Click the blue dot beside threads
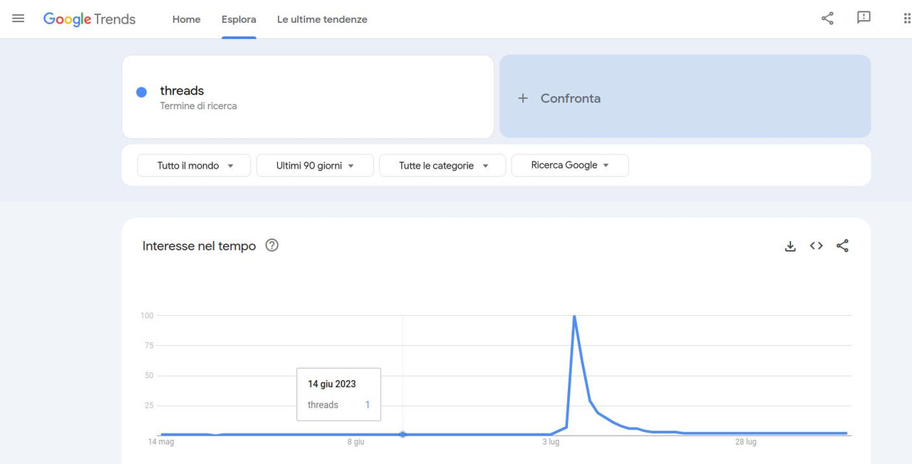The image size is (912, 464). point(141,92)
